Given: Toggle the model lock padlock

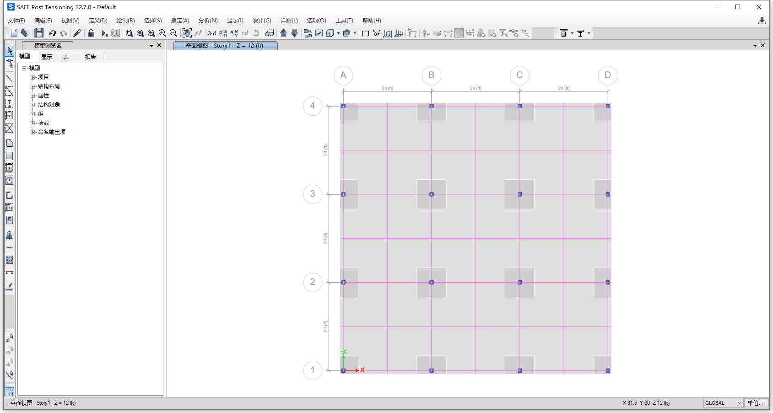Looking at the screenshot, I should [91, 33].
